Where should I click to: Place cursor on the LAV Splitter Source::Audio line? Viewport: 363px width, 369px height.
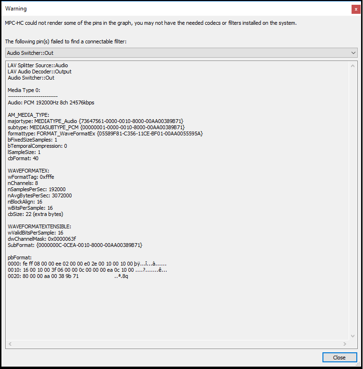[38, 65]
